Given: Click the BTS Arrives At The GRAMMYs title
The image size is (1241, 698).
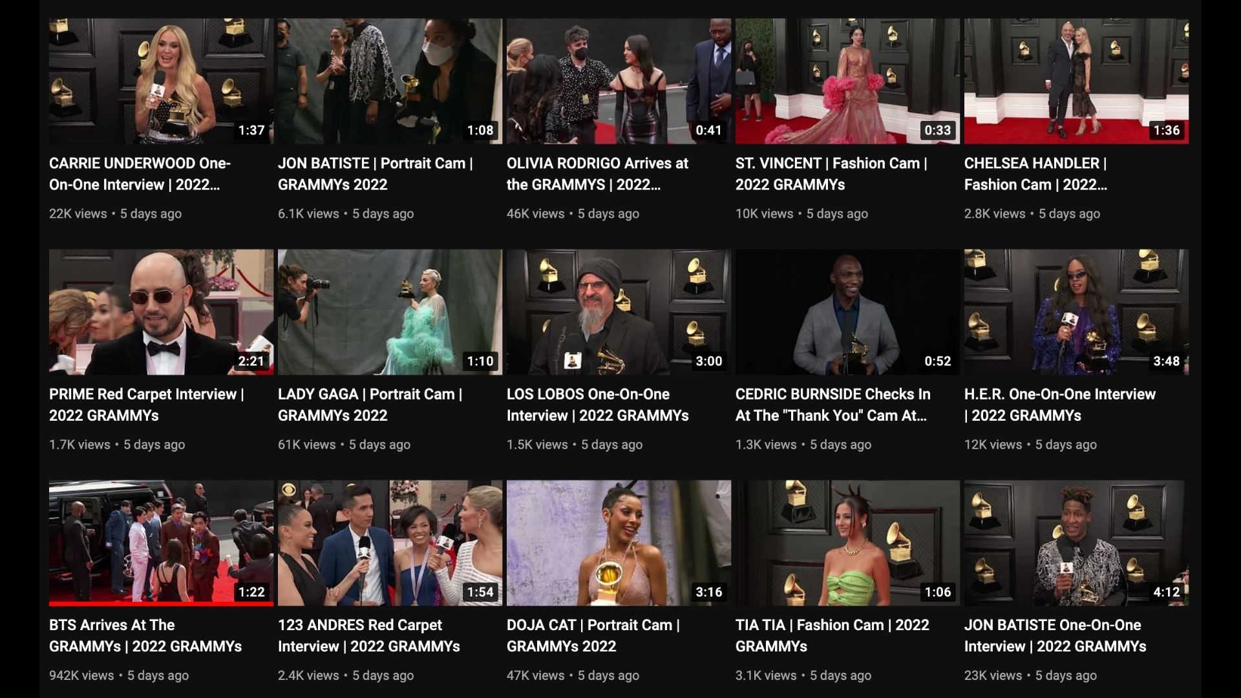Looking at the screenshot, I should (145, 635).
